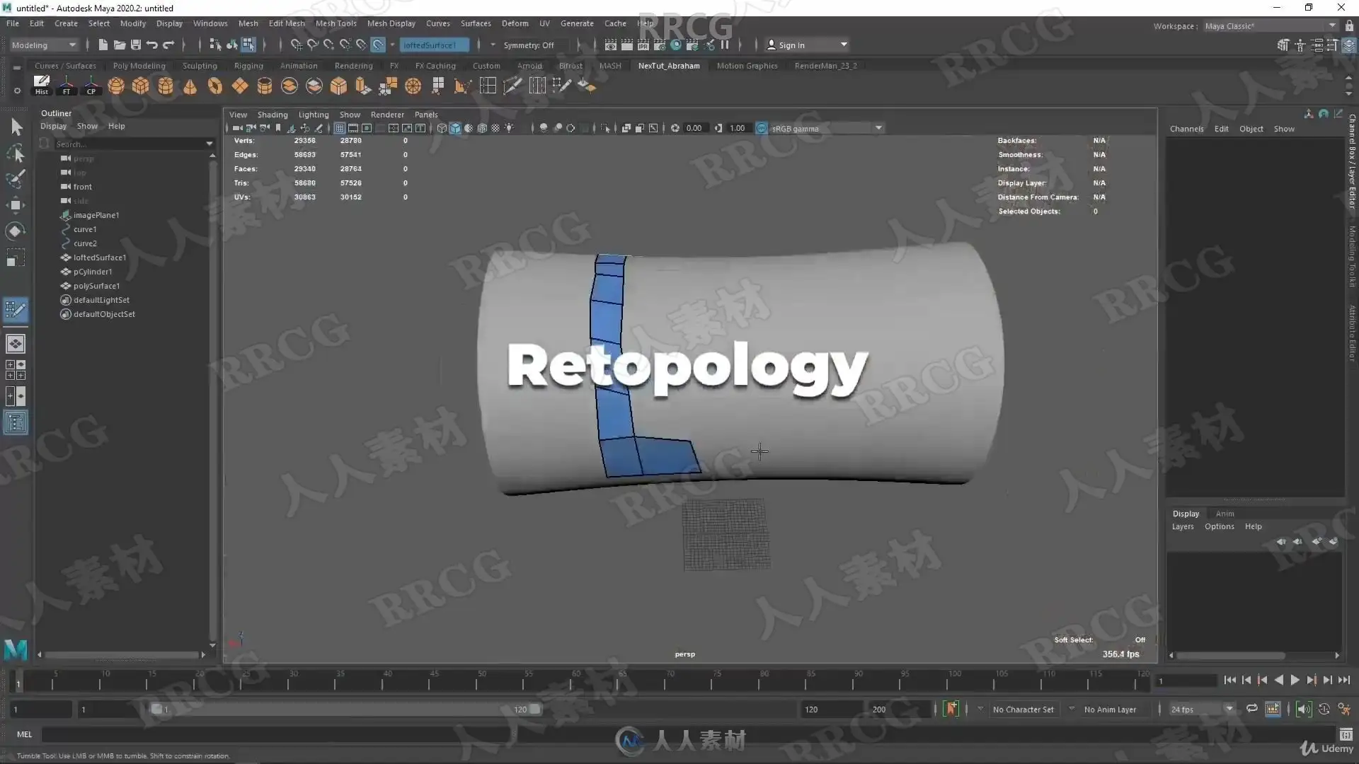Screen dimensions: 1359x764
Task: Open the Symmetry Off dropdown
Action: click(536, 45)
